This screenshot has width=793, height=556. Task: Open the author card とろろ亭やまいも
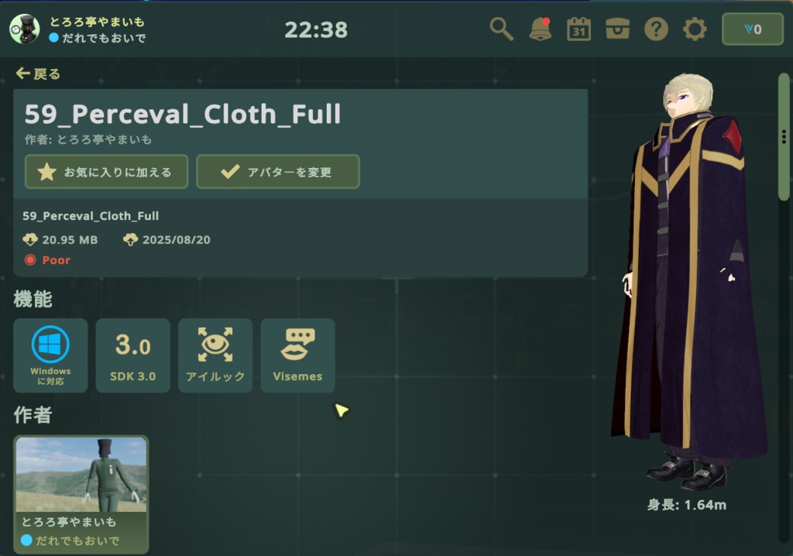[81, 494]
